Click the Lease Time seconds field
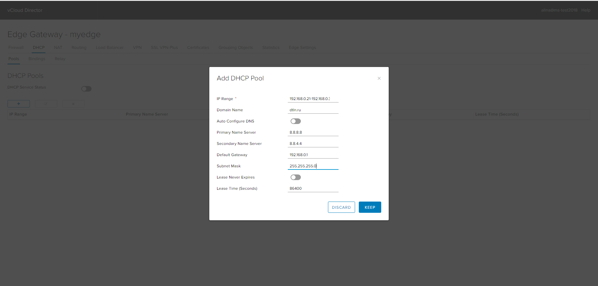 click(313, 188)
